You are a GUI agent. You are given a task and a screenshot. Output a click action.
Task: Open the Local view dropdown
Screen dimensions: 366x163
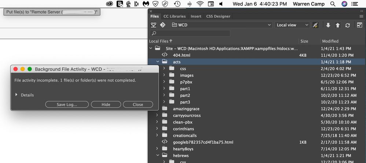click(292, 25)
